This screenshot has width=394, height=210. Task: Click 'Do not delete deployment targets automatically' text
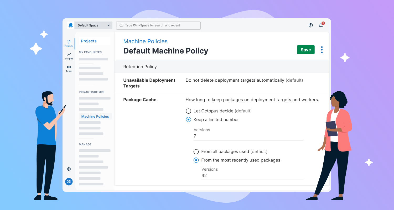pos(235,80)
